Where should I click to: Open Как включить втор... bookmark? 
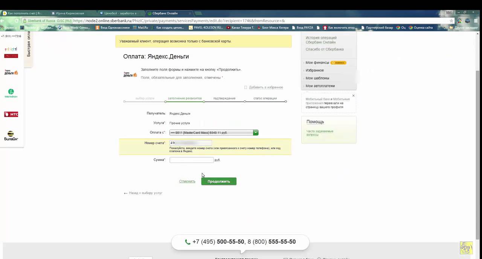340,27
